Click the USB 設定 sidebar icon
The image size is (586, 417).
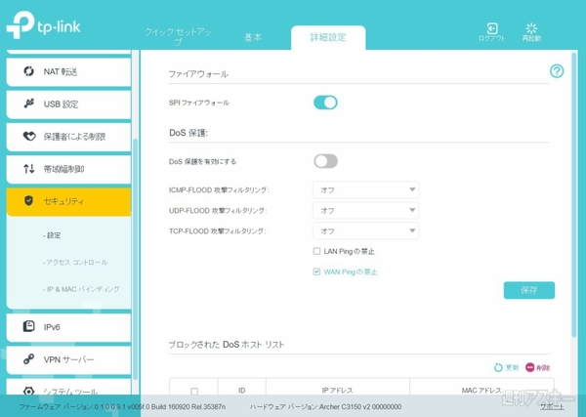28,104
